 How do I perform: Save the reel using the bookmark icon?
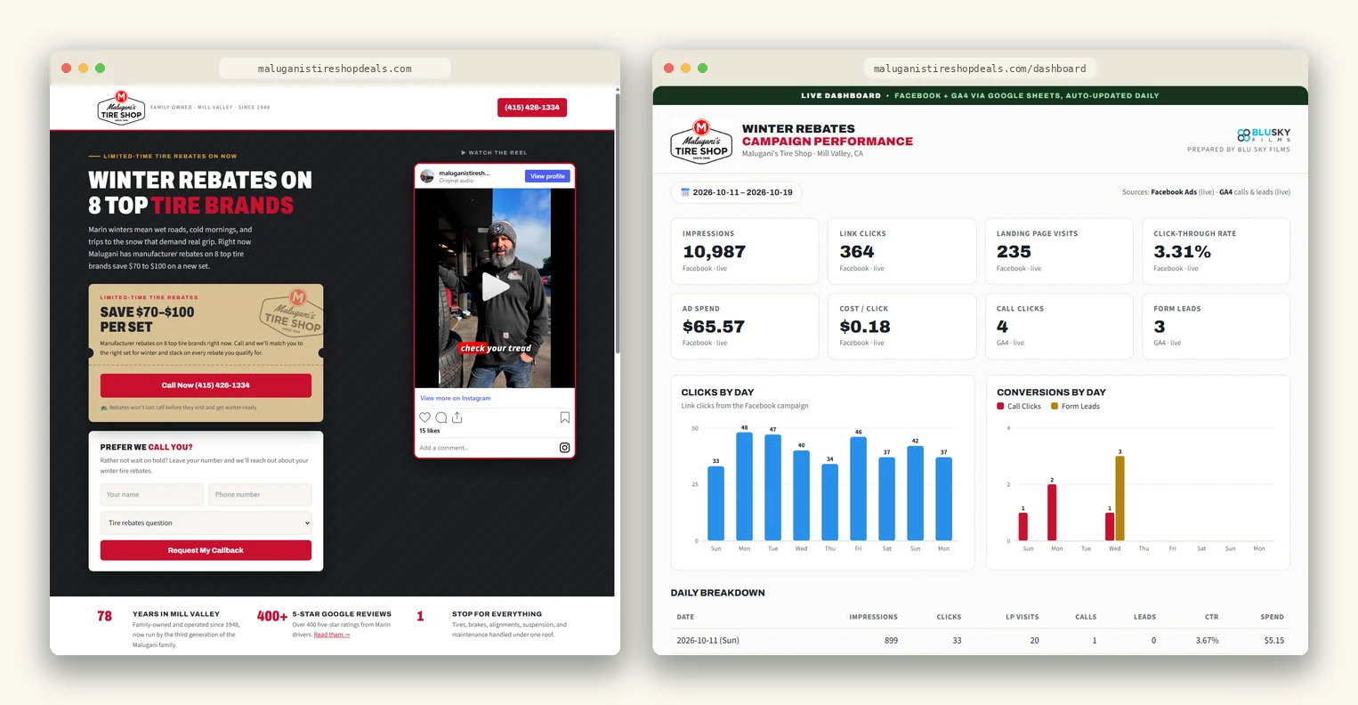point(564,417)
